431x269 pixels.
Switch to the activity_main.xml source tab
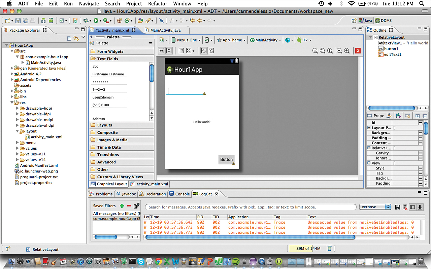coord(149,184)
